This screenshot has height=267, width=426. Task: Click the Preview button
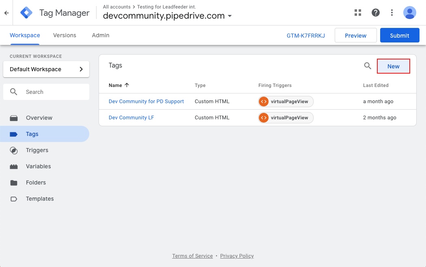click(x=356, y=36)
